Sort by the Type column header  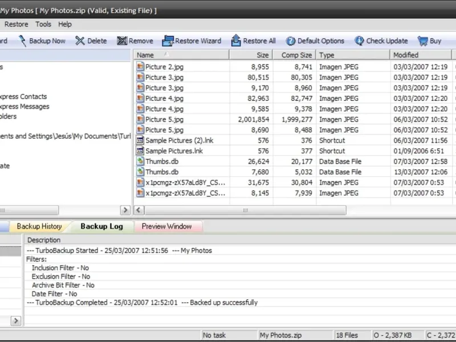pos(353,55)
